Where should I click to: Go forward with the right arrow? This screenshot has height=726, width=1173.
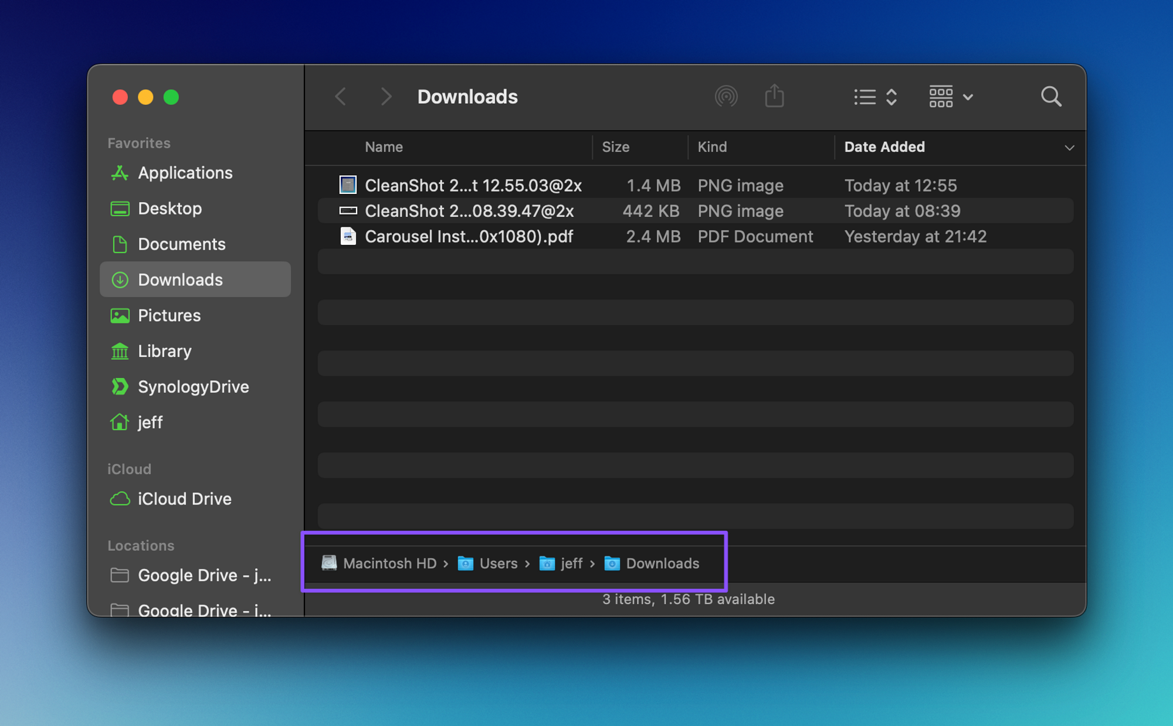point(385,96)
